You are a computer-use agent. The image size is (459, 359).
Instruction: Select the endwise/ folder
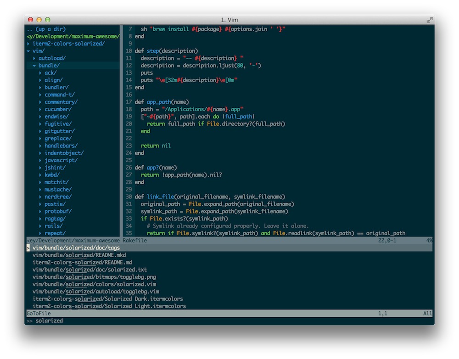coord(56,116)
